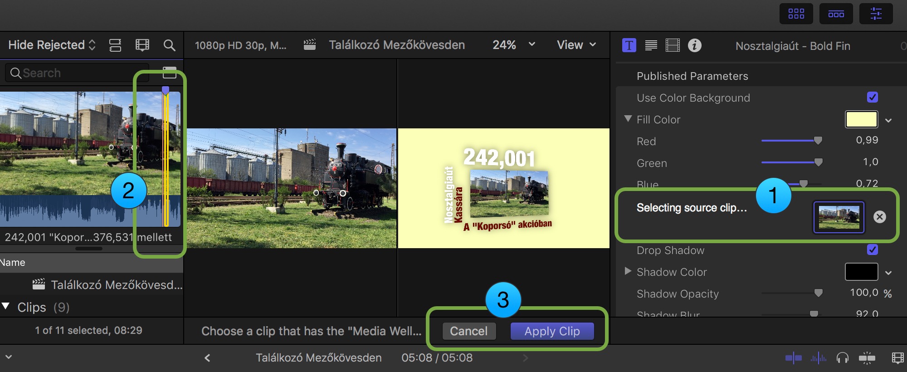Open the Text inspector lines icon
This screenshot has height=372, width=907.
pyautogui.click(x=651, y=45)
